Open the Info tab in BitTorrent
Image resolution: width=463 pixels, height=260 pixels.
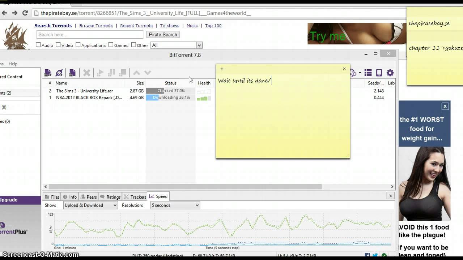coord(70,197)
